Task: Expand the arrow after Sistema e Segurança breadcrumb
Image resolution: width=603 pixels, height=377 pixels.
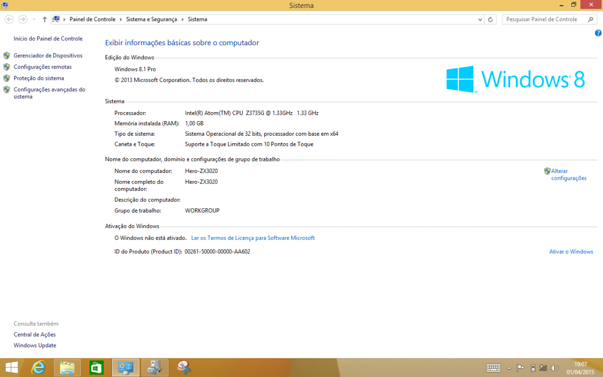Action: click(x=182, y=19)
